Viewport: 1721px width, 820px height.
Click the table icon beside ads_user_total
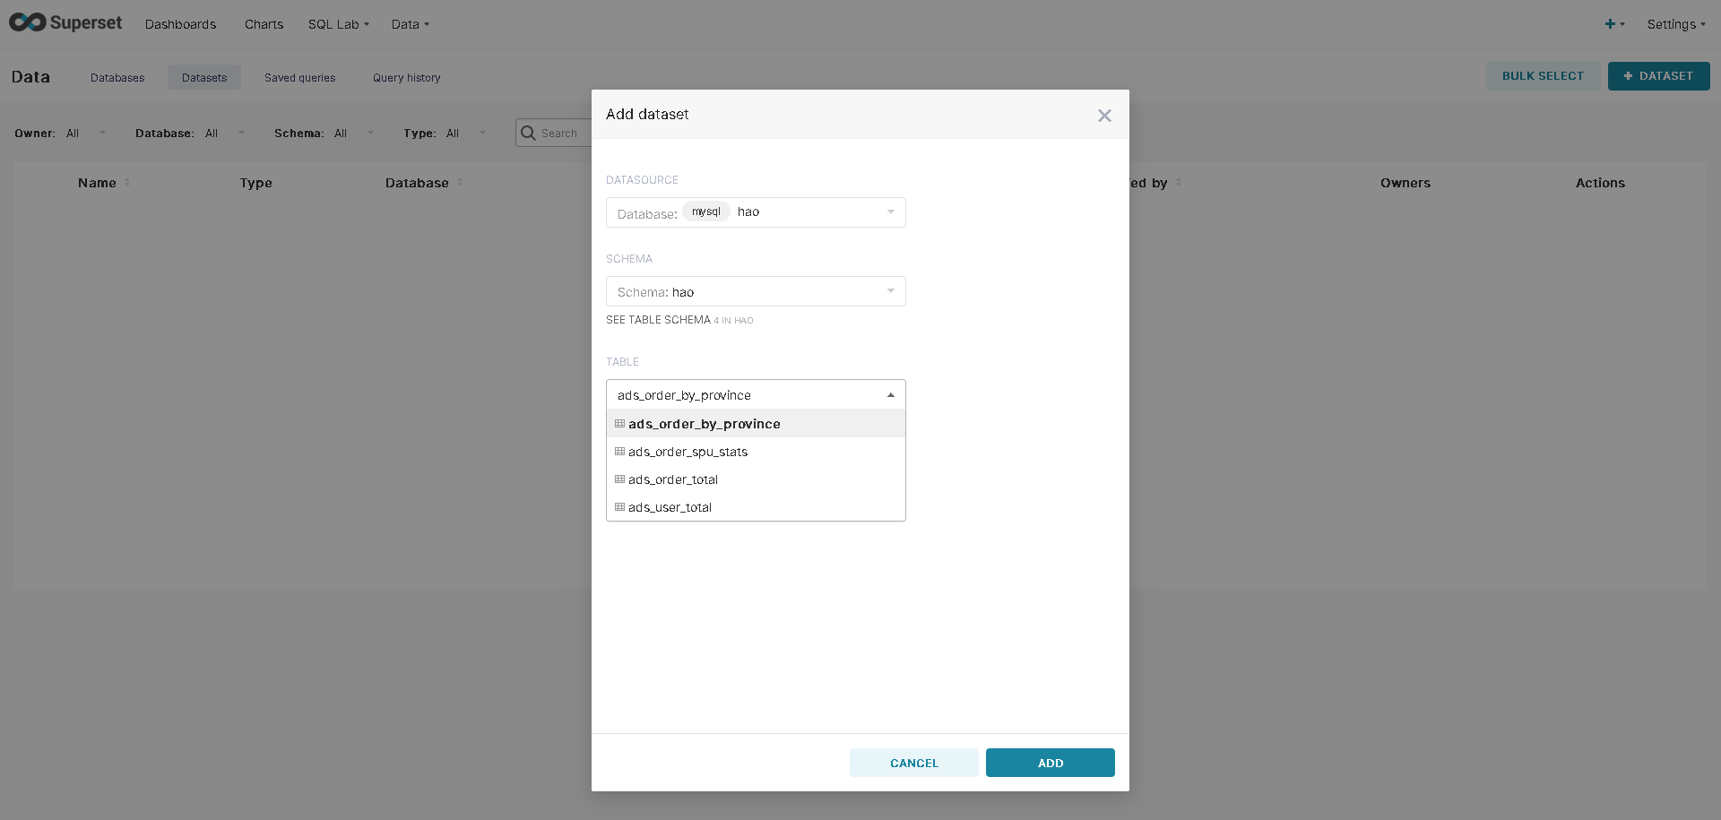(x=620, y=507)
